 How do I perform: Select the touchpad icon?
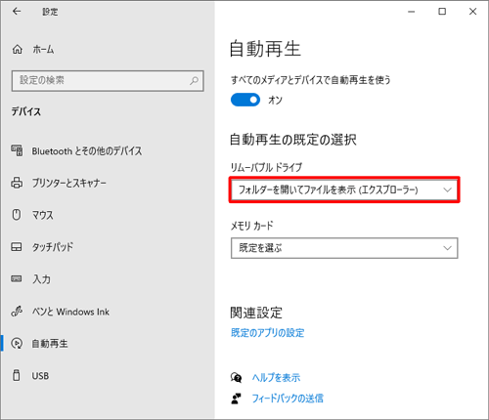tap(17, 247)
